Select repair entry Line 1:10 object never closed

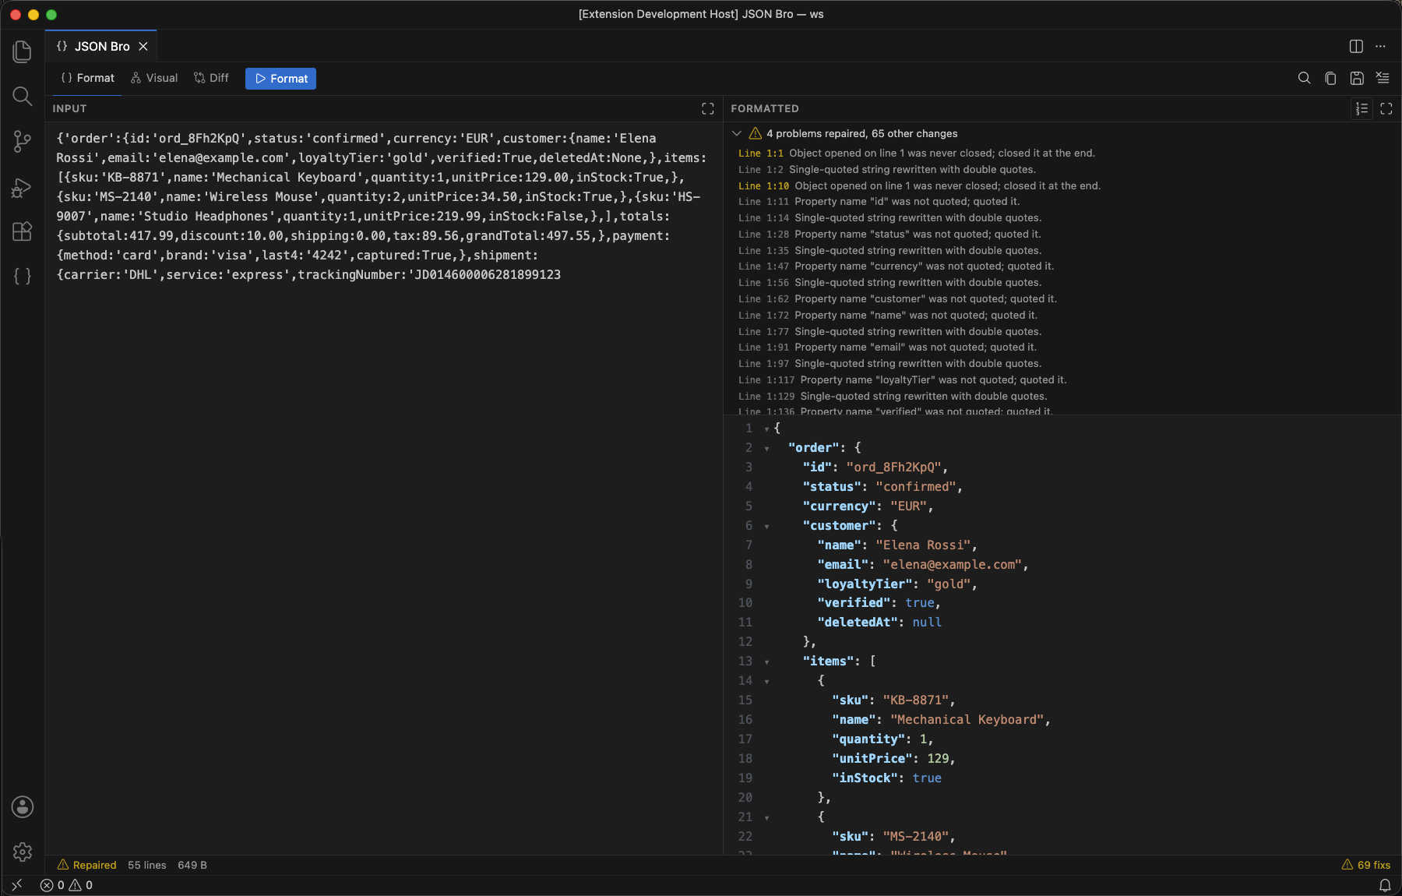click(919, 186)
